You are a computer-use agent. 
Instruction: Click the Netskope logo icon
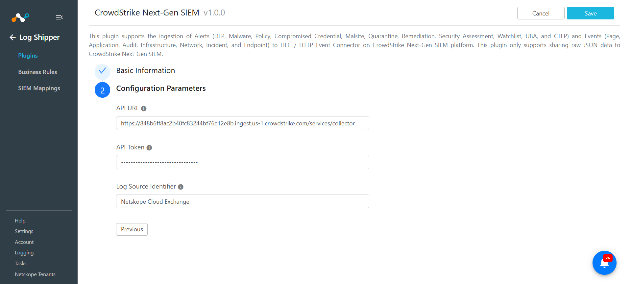(20, 17)
